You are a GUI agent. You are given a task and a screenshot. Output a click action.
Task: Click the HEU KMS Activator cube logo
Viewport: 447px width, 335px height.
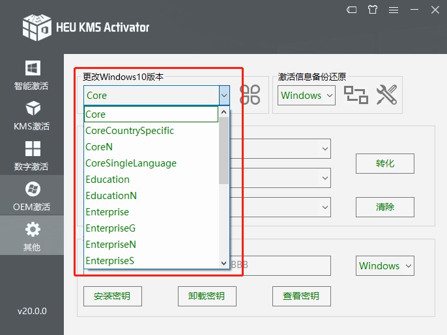click(x=36, y=27)
